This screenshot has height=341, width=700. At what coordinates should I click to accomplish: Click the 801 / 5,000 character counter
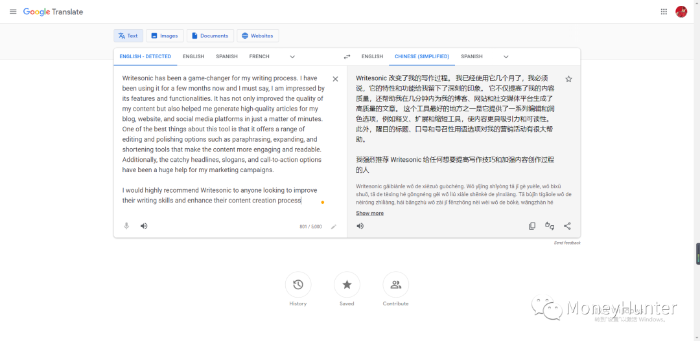[310, 227]
